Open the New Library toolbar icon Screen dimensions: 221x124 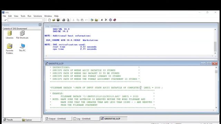click(92, 20)
